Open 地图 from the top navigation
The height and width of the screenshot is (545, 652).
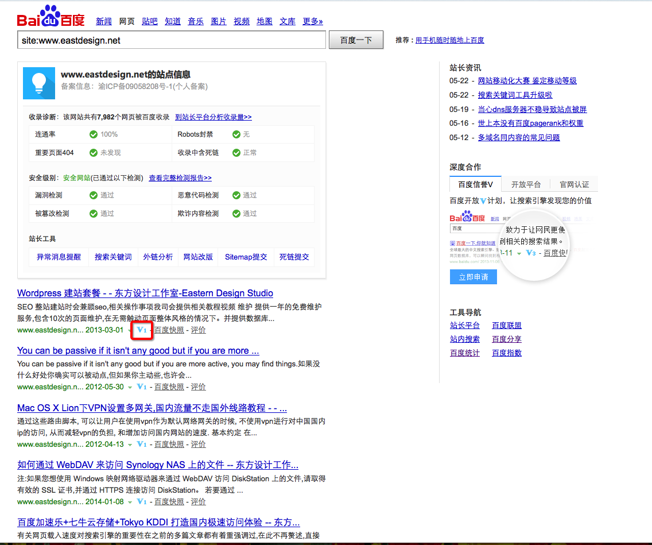[x=265, y=21]
